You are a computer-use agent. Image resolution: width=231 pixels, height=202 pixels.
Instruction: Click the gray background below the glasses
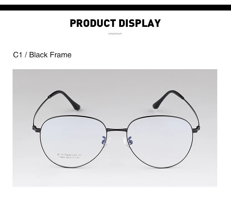[x=115, y=178]
